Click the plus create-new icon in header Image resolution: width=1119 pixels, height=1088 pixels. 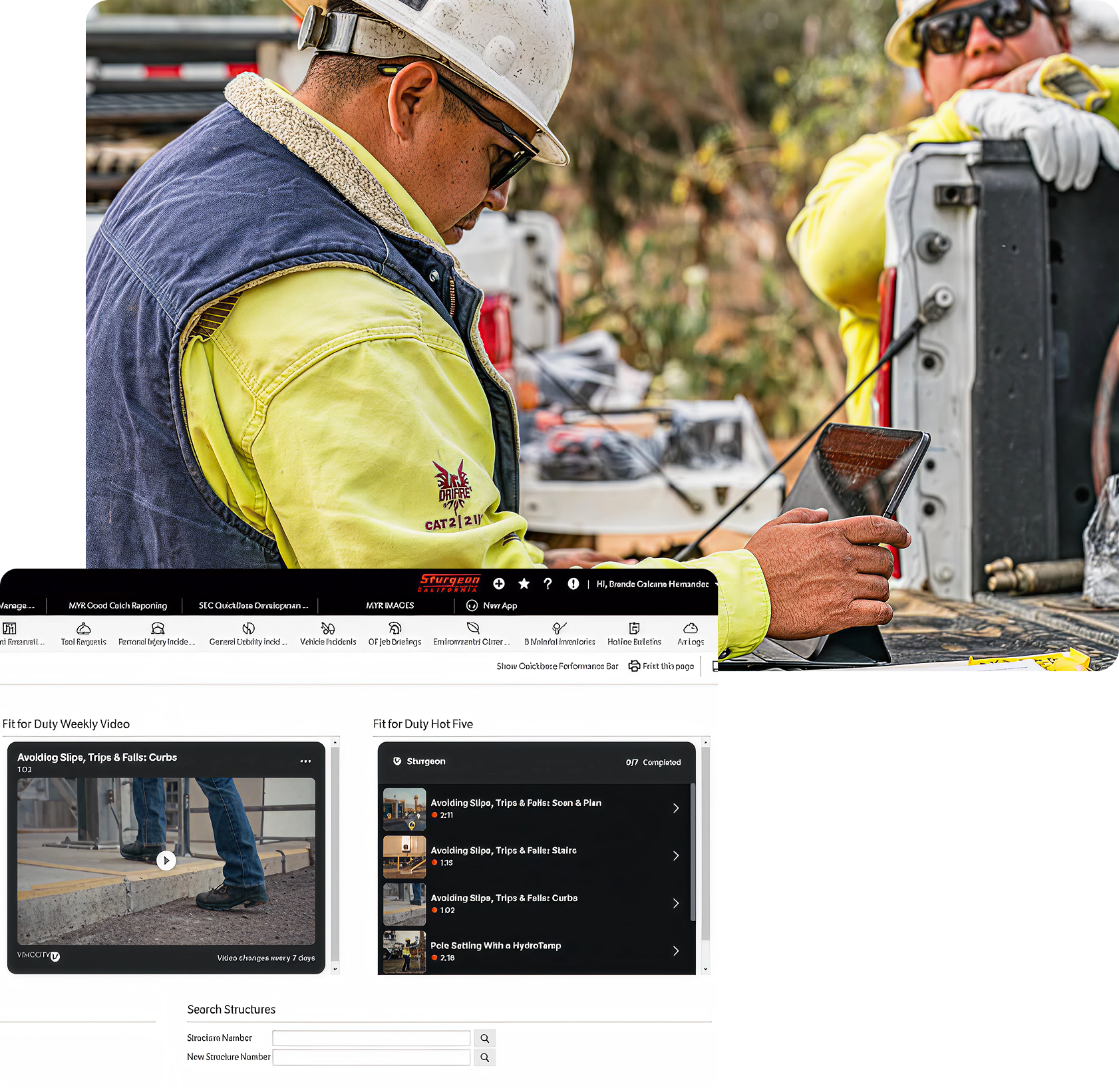click(x=499, y=584)
